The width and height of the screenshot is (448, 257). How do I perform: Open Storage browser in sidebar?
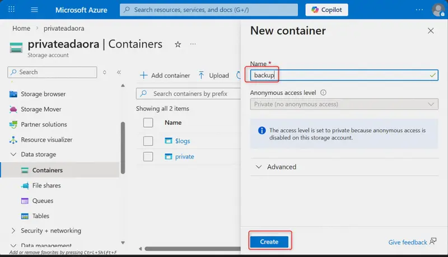click(x=43, y=94)
